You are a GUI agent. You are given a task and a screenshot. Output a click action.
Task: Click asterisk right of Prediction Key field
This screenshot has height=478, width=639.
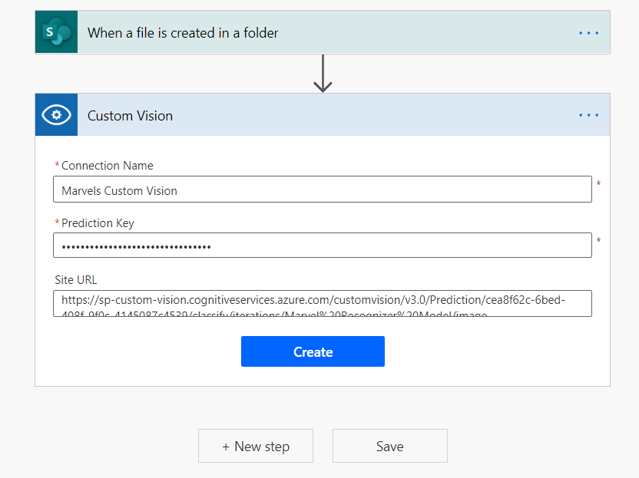(x=599, y=242)
